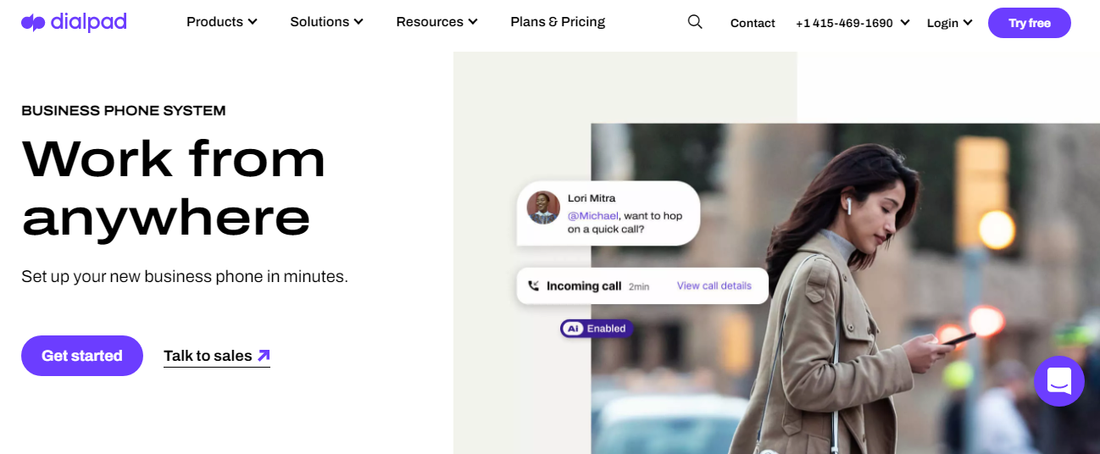This screenshot has height=454, width=1100.
Task: Click the arrow beside Talk to sales
Action: (x=264, y=356)
